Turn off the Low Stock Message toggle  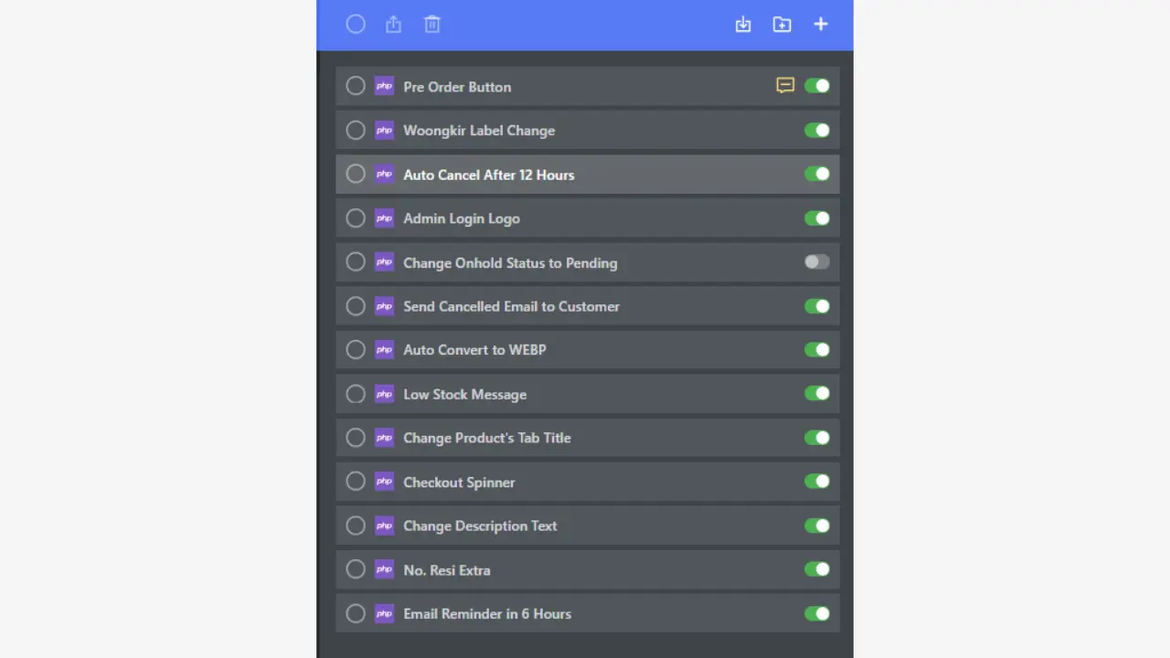coord(816,393)
